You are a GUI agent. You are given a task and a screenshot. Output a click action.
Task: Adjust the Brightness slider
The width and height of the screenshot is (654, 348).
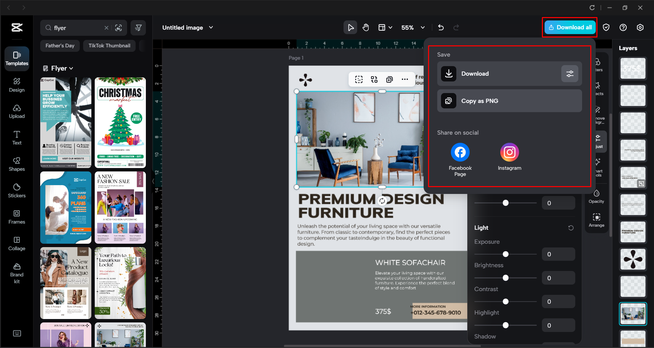click(x=505, y=277)
